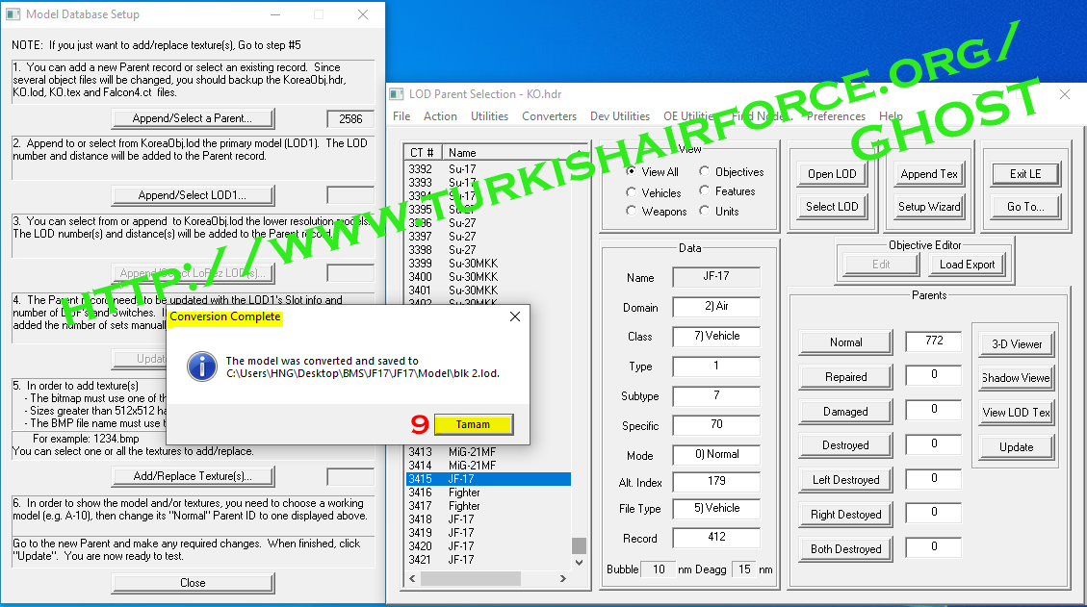Image resolution: width=1087 pixels, height=607 pixels.
Task: Click Update in the Parents panel
Action: point(1017,447)
